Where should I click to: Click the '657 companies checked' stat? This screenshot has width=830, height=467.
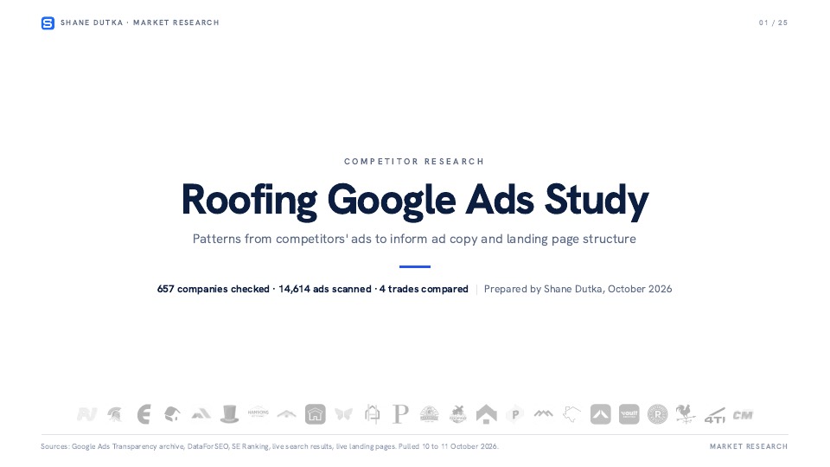[214, 289]
